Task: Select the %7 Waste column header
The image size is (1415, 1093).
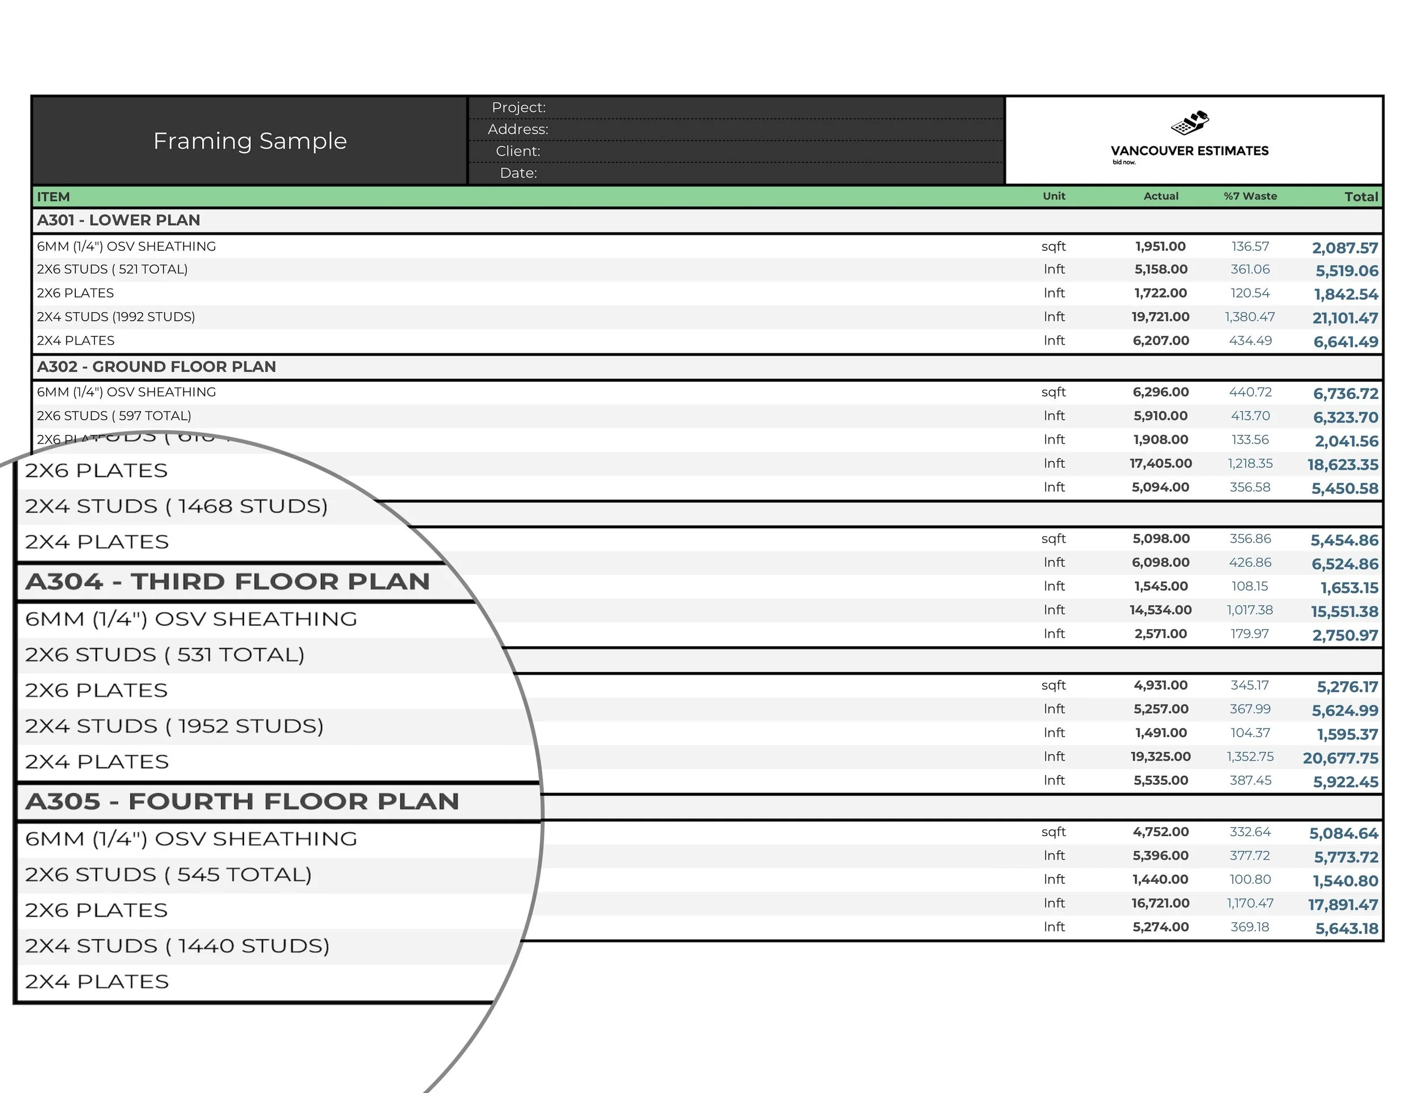Action: point(1250,196)
